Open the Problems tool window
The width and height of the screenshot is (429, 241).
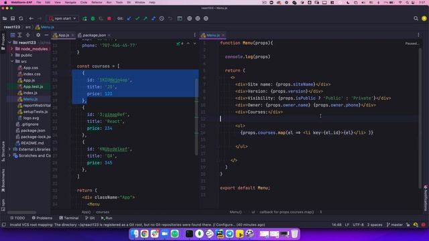[42, 218]
